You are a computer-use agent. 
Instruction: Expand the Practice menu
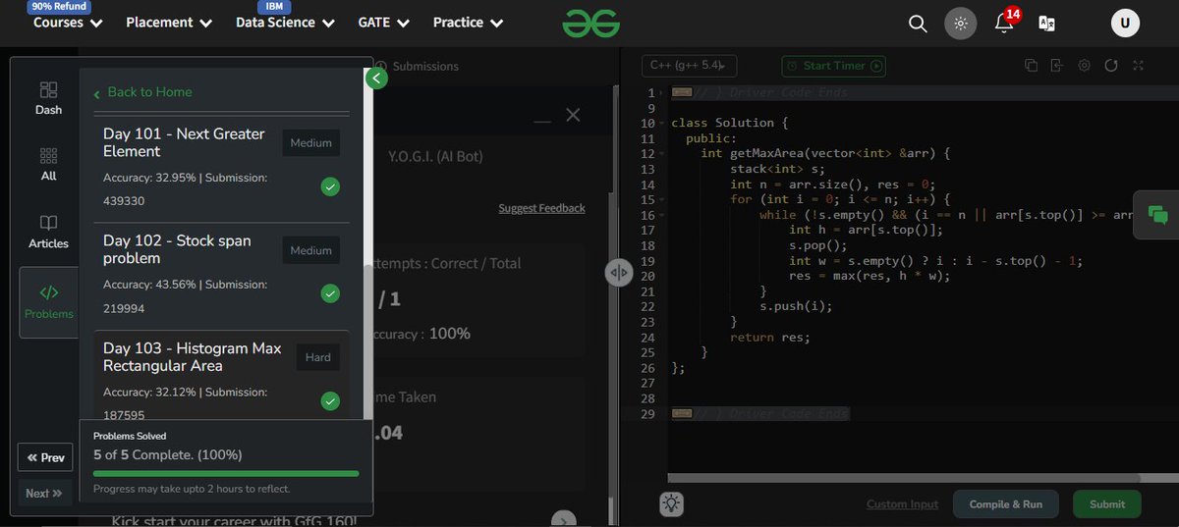point(469,23)
